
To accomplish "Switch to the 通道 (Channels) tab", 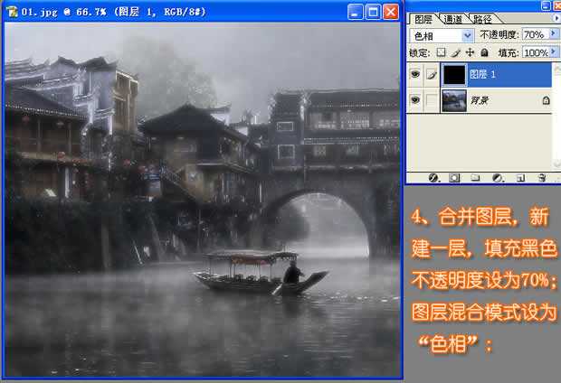I will point(452,19).
